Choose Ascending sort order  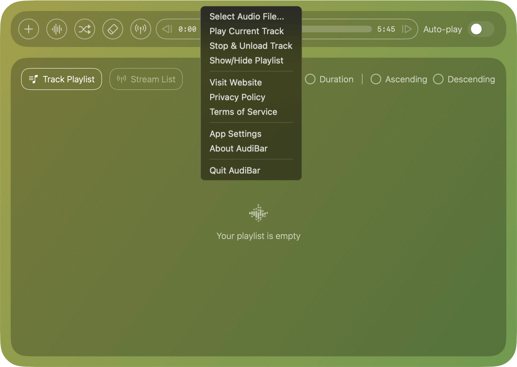point(376,79)
